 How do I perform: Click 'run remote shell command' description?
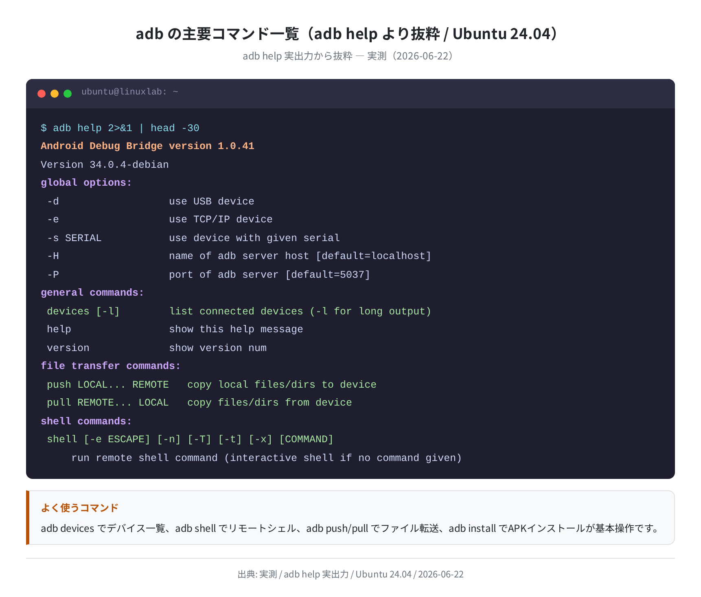click(x=267, y=458)
